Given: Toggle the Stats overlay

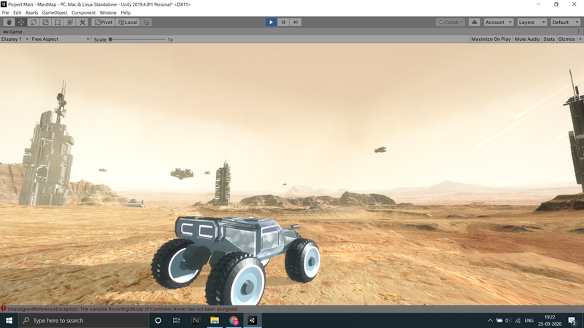Looking at the screenshot, I should pyautogui.click(x=549, y=39).
